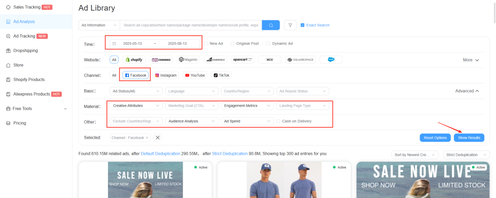This screenshot has width=496, height=198.
Task: Open Country/Region dropdown
Action: point(248,91)
